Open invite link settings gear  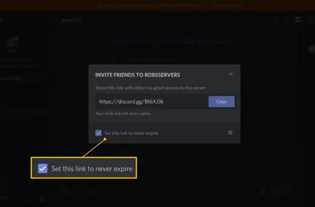click(x=230, y=132)
